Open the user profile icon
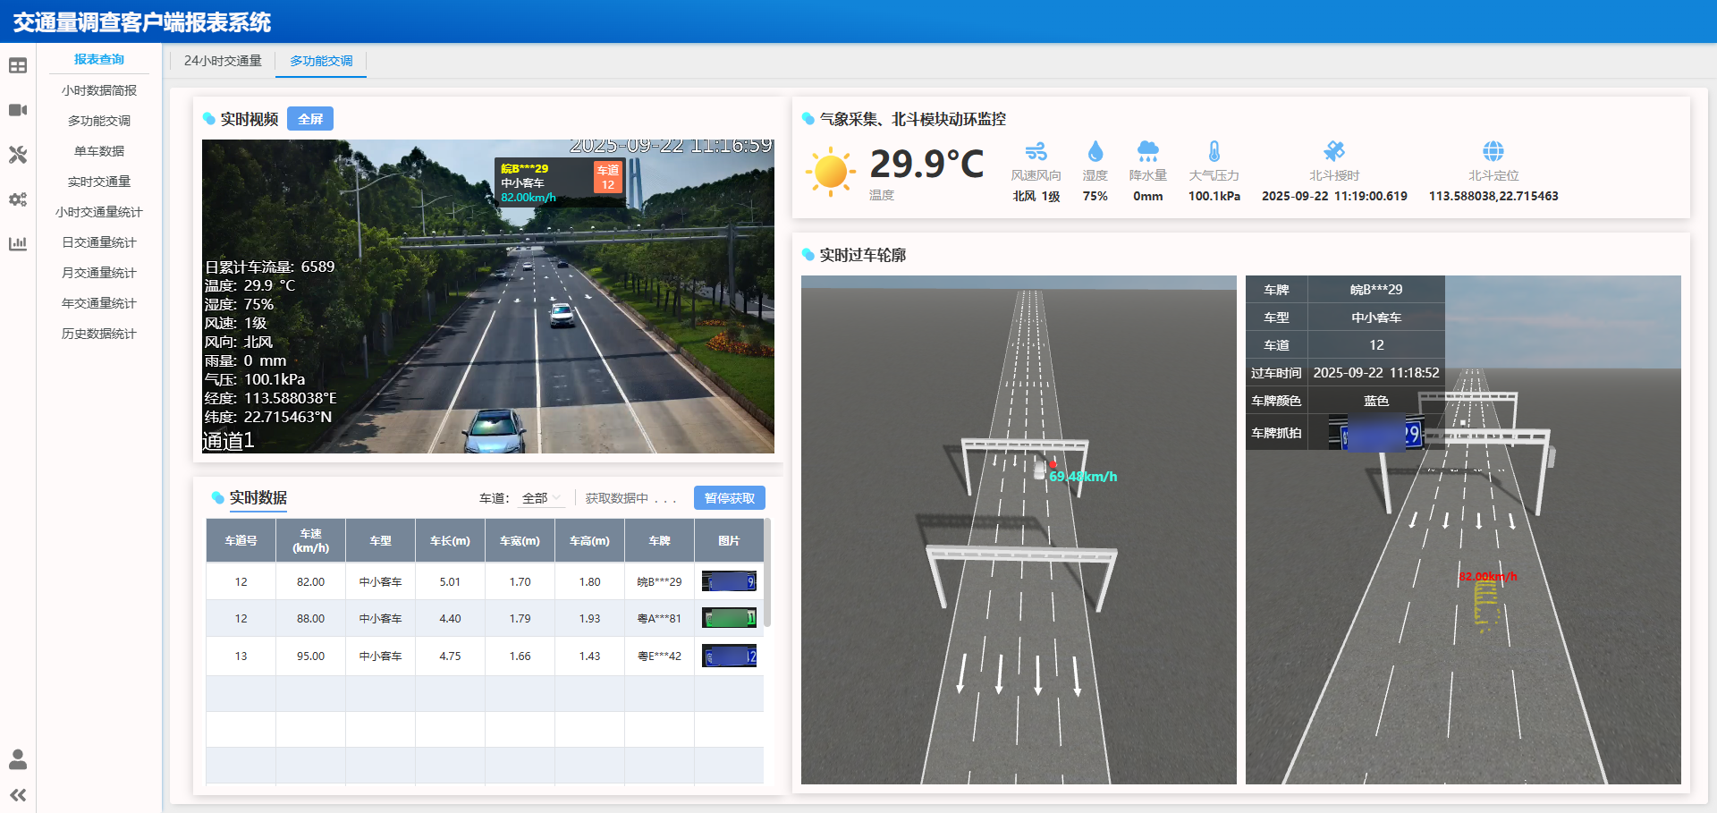The height and width of the screenshot is (813, 1717). pos(18,759)
